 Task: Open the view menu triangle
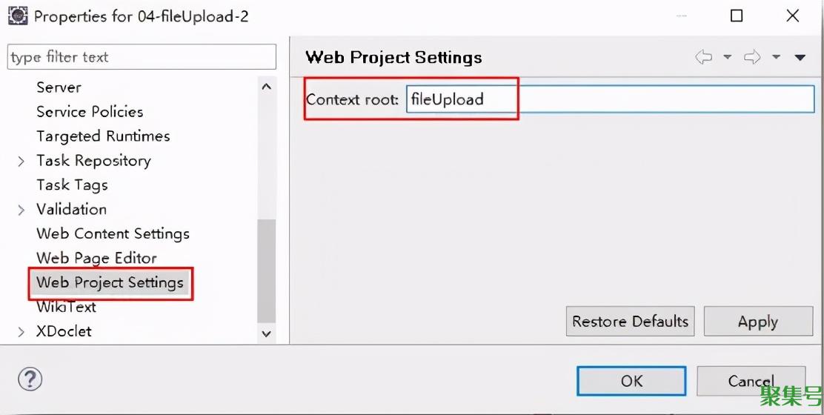click(x=800, y=57)
